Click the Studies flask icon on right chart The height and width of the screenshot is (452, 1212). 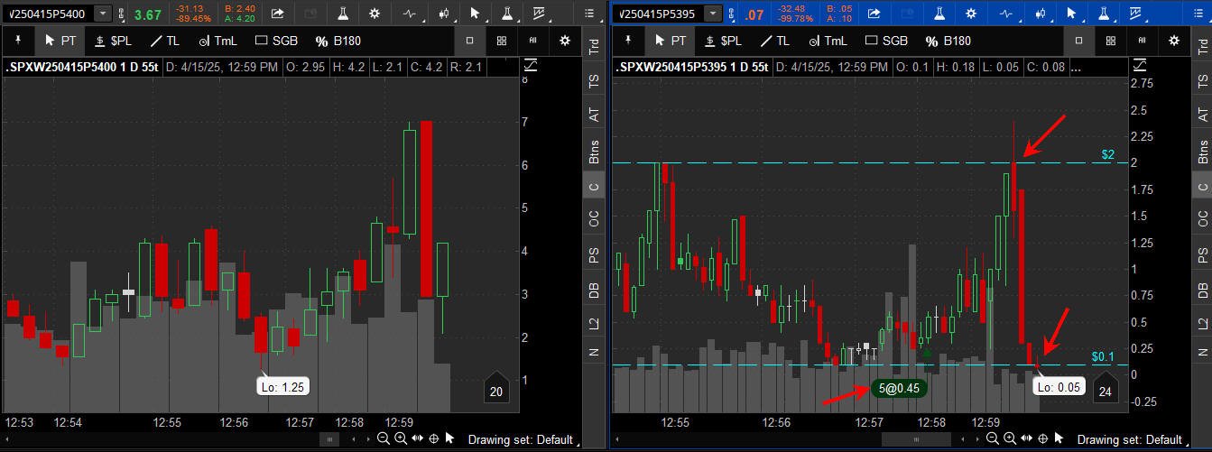tap(939, 14)
